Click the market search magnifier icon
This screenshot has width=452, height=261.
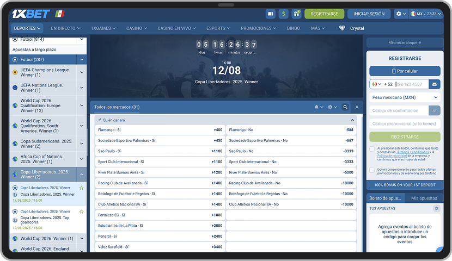pos(345,107)
